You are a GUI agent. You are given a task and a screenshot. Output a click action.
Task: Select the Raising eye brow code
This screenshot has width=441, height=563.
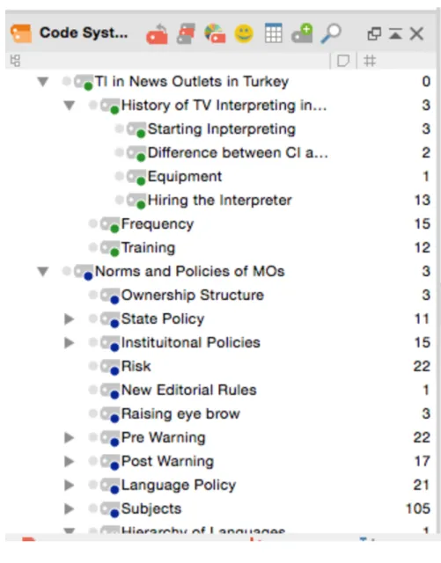tap(180, 413)
